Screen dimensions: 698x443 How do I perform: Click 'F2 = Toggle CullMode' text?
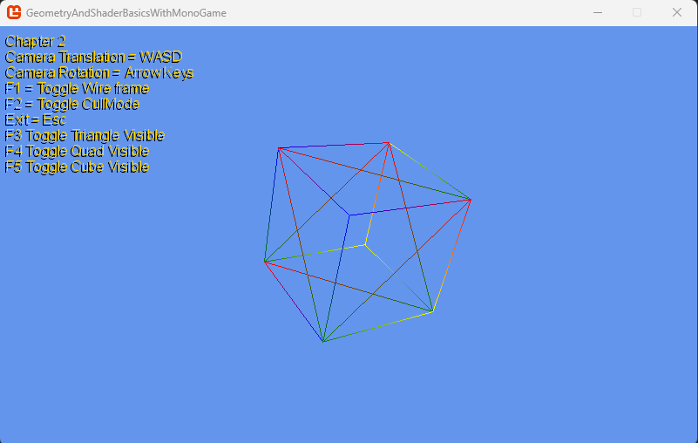click(72, 104)
